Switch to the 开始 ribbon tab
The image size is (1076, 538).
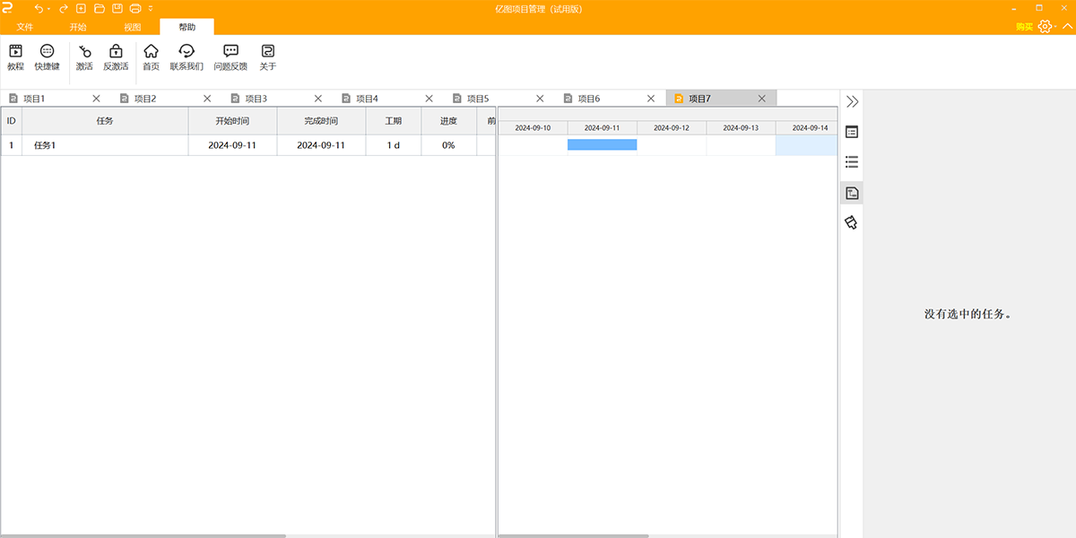[x=78, y=27]
